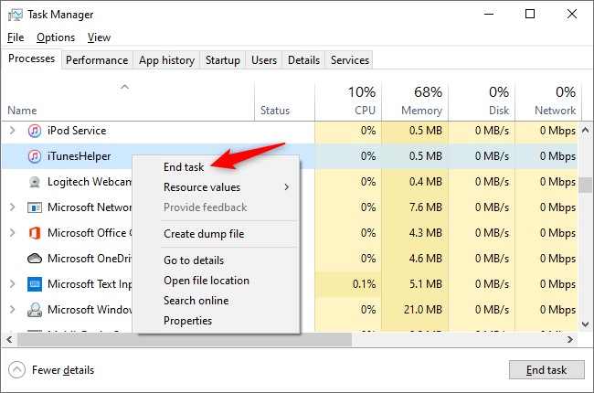594x393 pixels.
Task: Expand the Microsoft Office process group
Action: [12, 233]
